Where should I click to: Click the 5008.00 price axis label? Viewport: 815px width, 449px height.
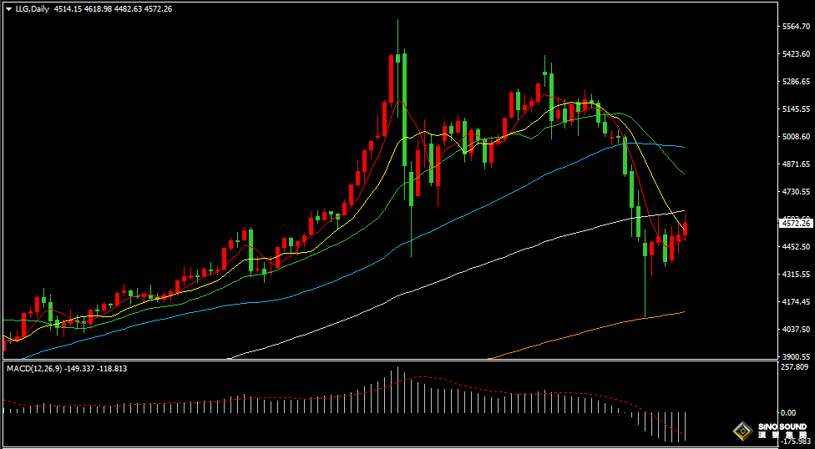coord(796,137)
